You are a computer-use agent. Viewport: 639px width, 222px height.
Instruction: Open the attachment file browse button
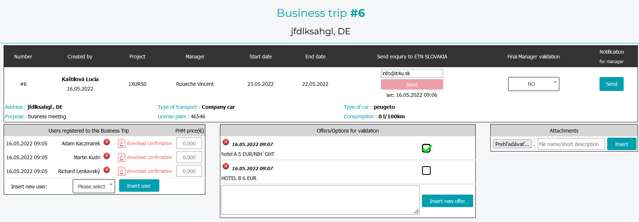(x=512, y=144)
